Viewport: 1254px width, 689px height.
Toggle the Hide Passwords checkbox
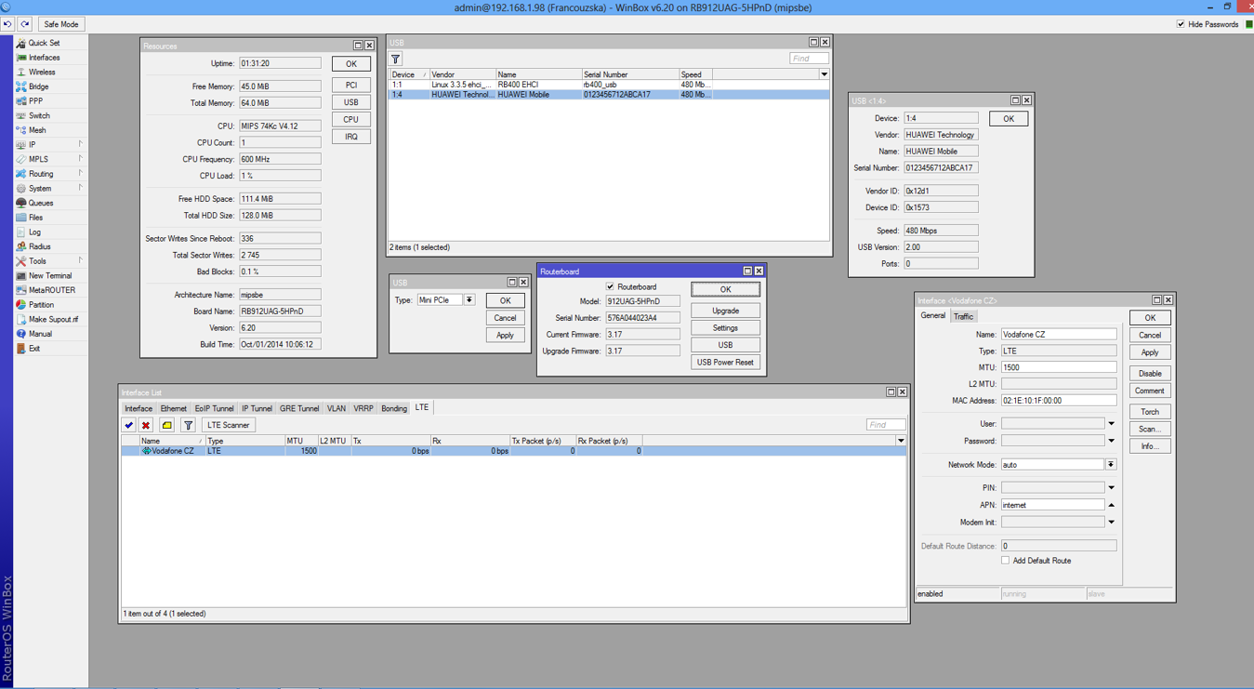point(1181,24)
